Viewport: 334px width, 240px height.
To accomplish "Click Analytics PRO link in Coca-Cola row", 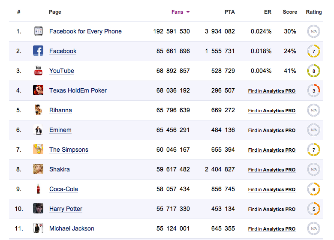I will coord(279,189).
